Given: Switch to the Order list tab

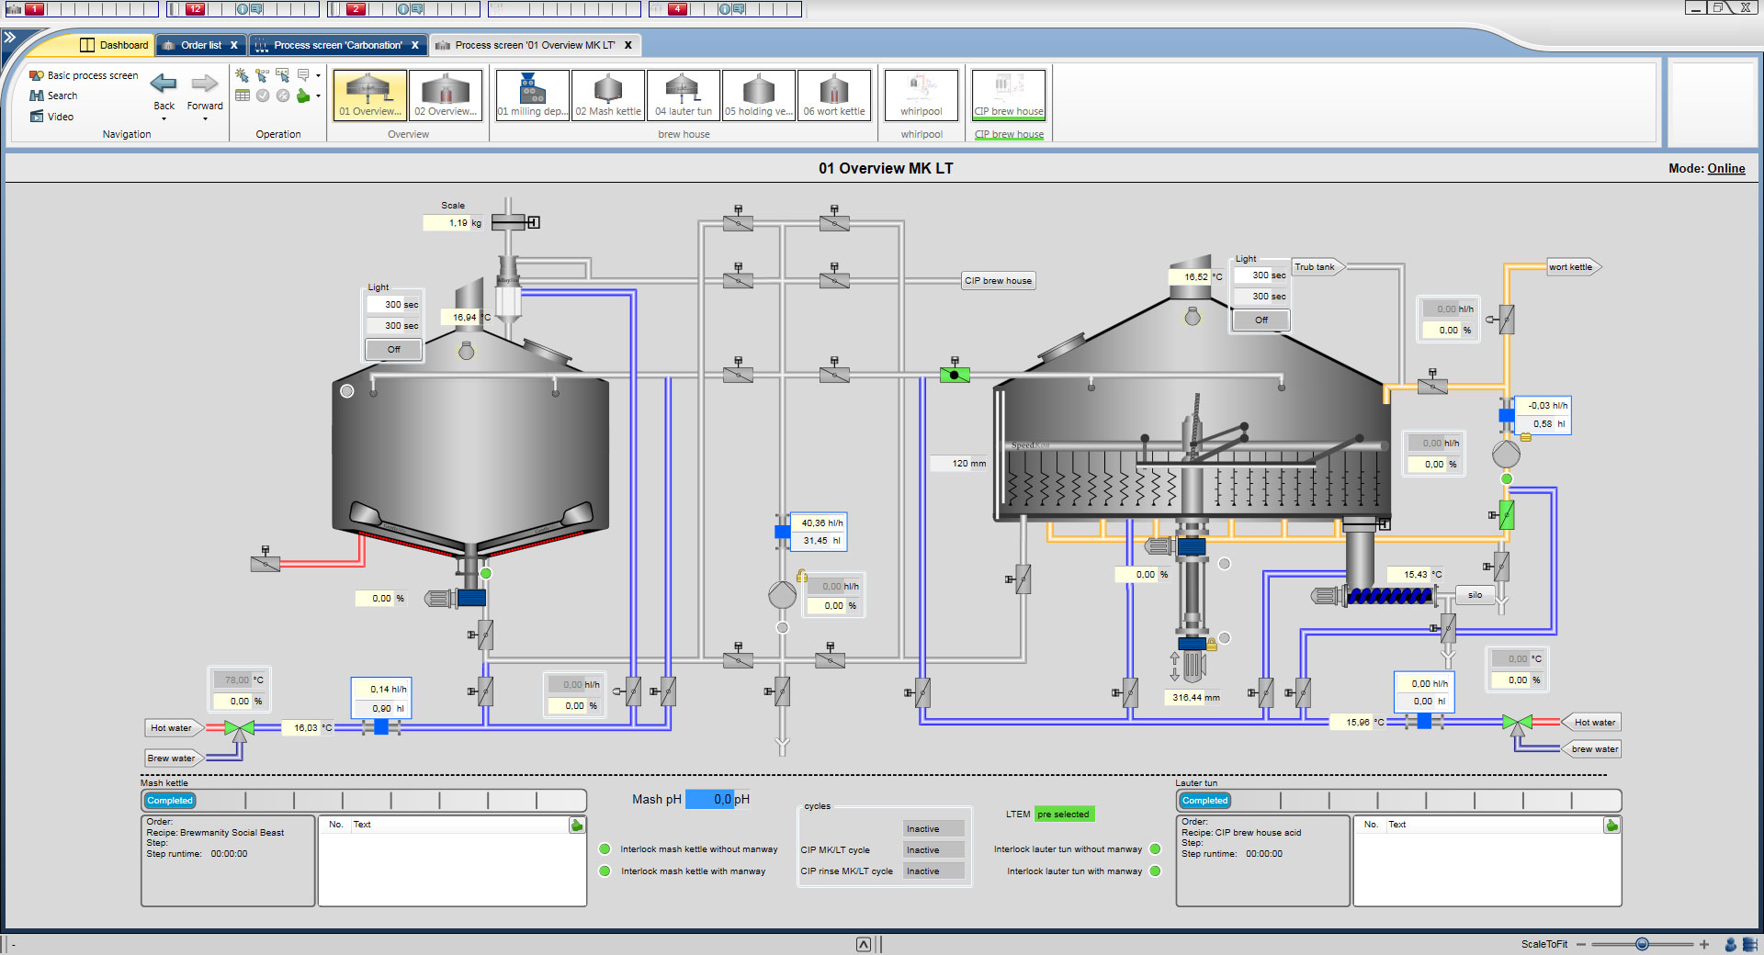Looking at the screenshot, I should [x=201, y=45].
